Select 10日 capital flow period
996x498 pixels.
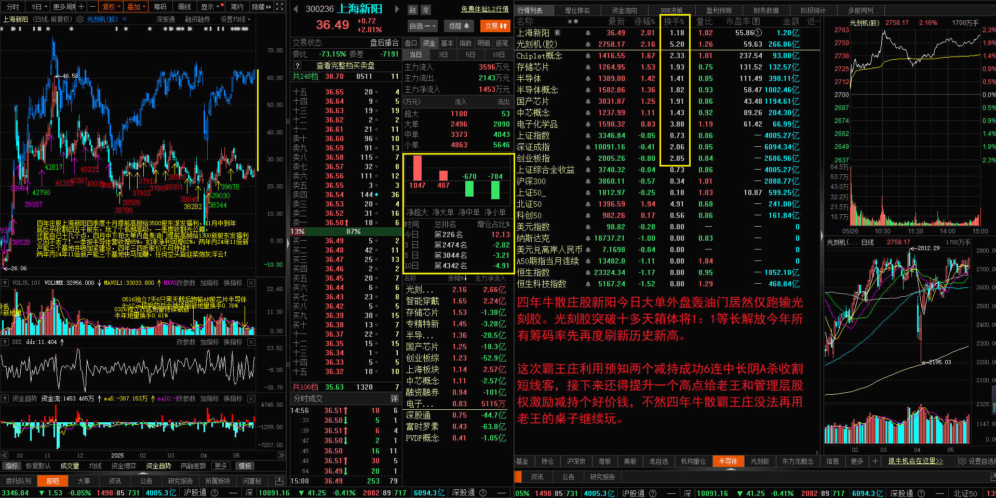click(498, 54)
